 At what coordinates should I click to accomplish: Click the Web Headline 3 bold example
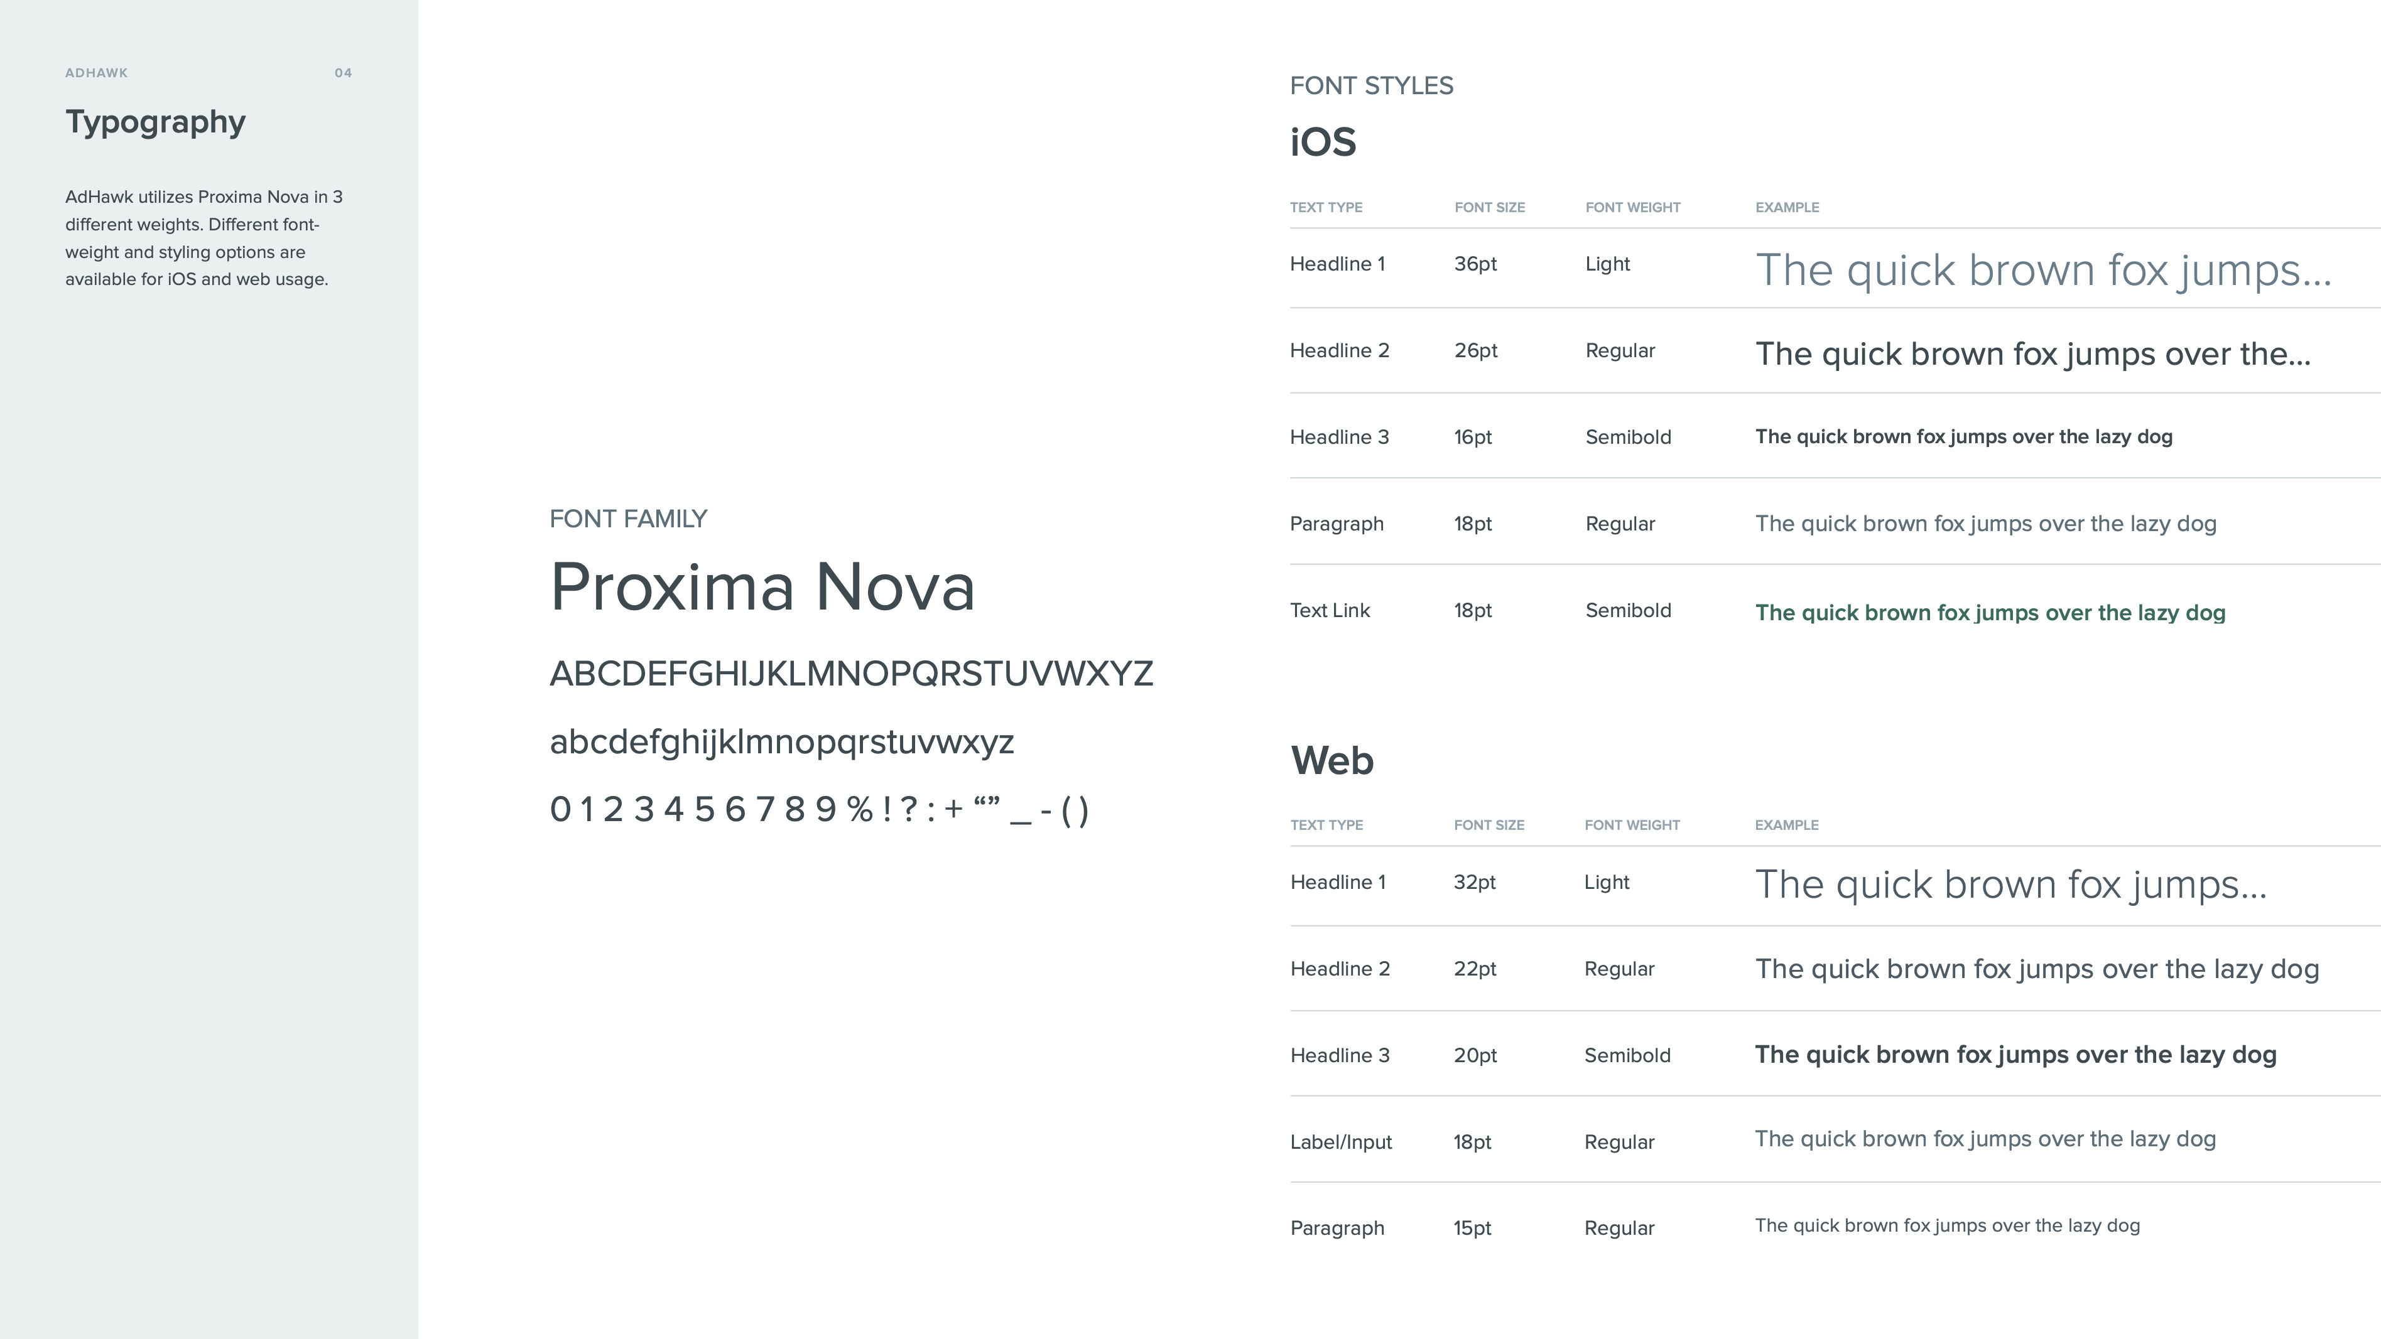[2016, 1055]
